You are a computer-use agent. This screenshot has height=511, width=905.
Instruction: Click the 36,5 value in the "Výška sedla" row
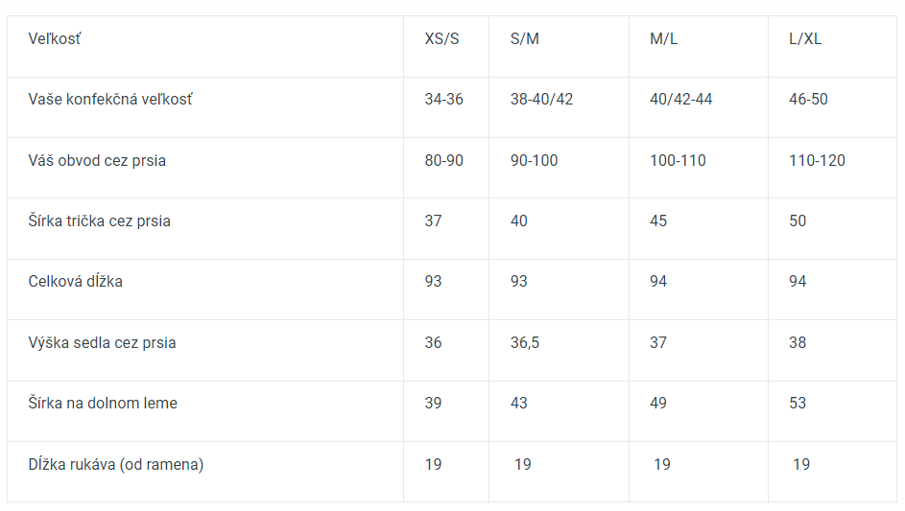click(525, 343)
